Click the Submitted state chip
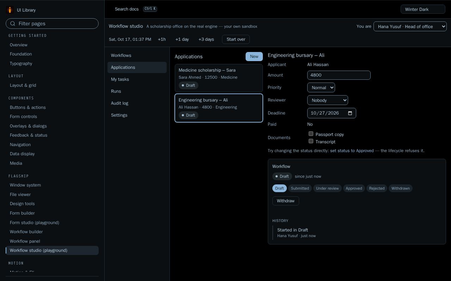This screenshot has height=281, width=451. click(300, 188)
